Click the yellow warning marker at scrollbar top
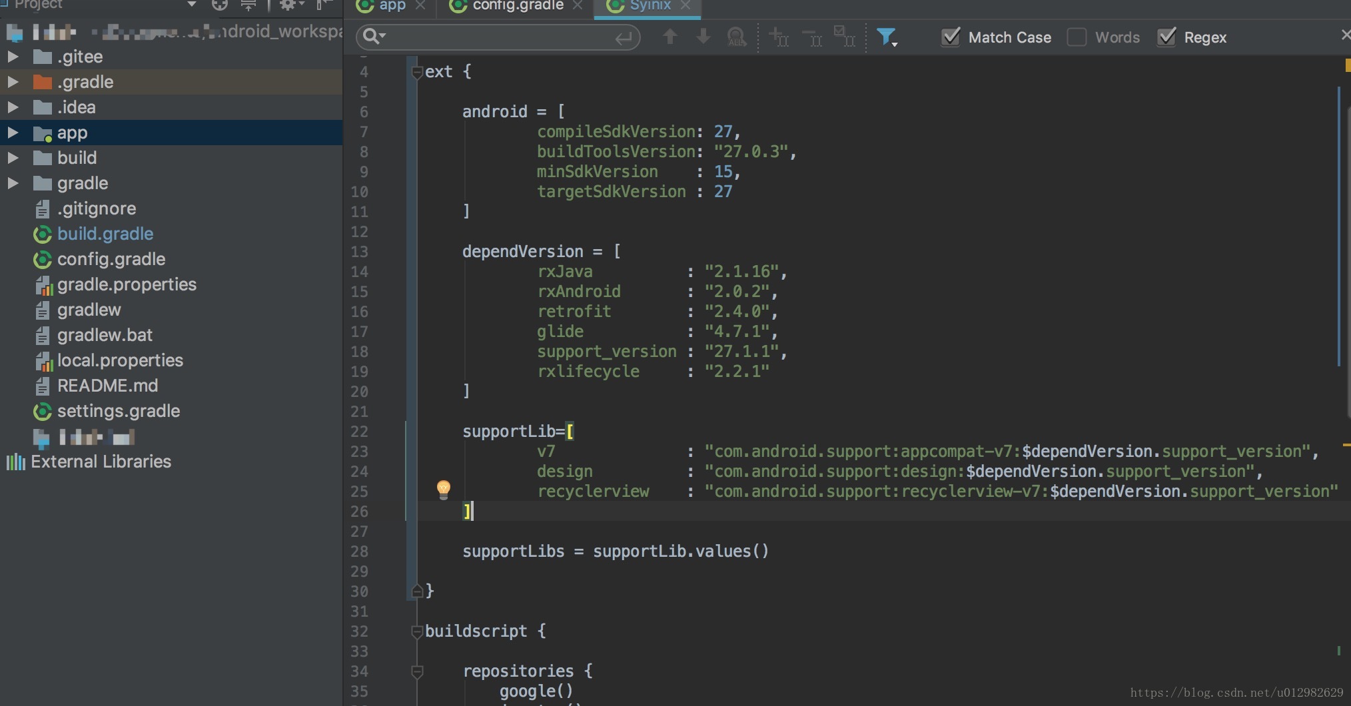 [1347, 65]
